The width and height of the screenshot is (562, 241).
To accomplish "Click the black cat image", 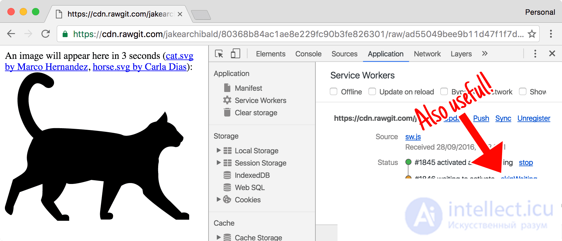I will coord(97,147).
